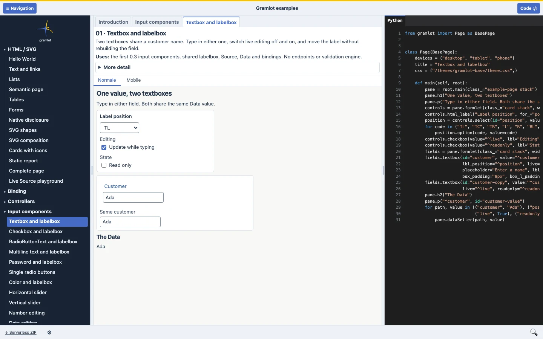
Task: Expand the Binding section
Action: 17,191
